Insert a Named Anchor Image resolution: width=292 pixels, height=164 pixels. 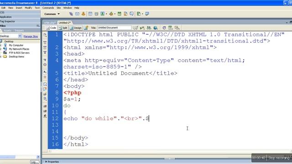pyautogui.click(x=83, y=14)
